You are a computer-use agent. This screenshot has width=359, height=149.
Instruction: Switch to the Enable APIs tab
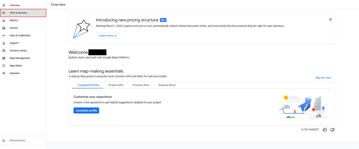pyautogui.click(x=116, y=85)
